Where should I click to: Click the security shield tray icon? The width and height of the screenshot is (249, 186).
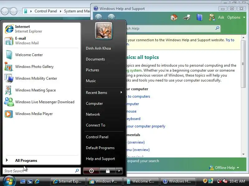coord(205,181)
